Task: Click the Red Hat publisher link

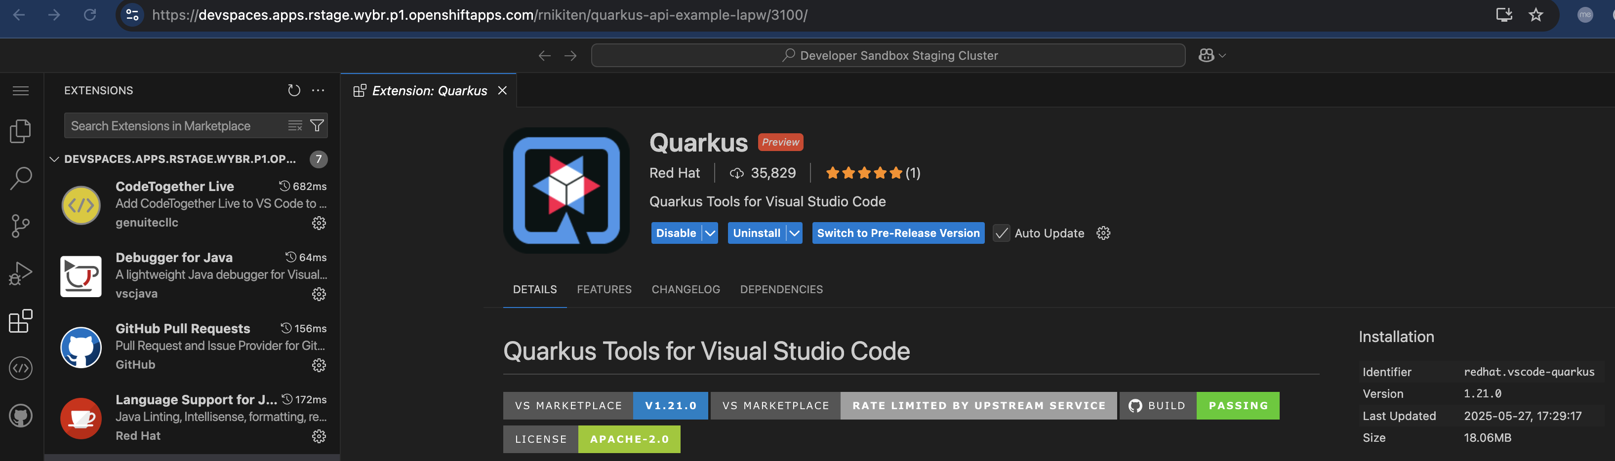Action: pyautogui.click(x=674, y=173)
